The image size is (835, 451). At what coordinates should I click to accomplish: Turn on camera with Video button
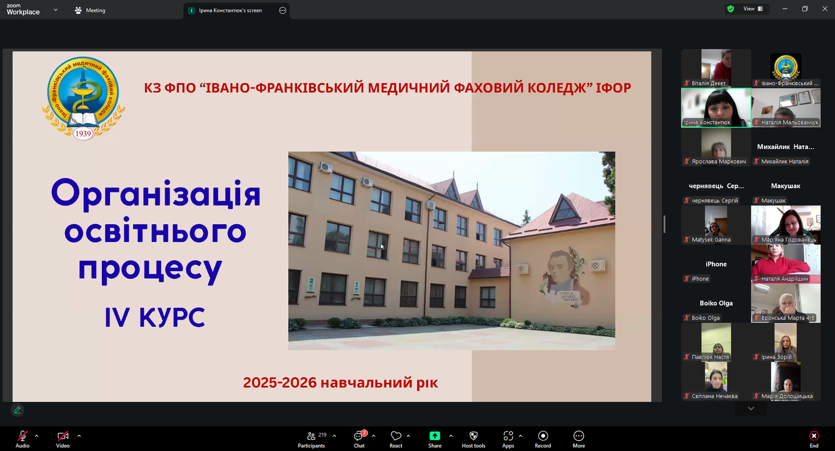click(x=63, y=438)
